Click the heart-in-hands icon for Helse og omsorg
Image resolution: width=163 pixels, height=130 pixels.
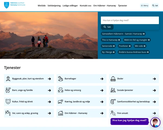tap(61, 90)
